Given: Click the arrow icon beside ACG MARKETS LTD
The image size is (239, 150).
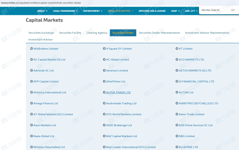Looking at the screenshot, I should pos(177,59).
